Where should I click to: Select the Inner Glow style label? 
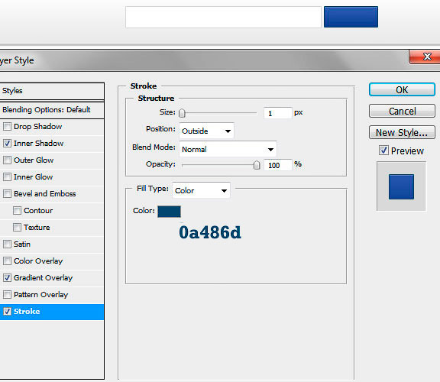click(34, 177)
